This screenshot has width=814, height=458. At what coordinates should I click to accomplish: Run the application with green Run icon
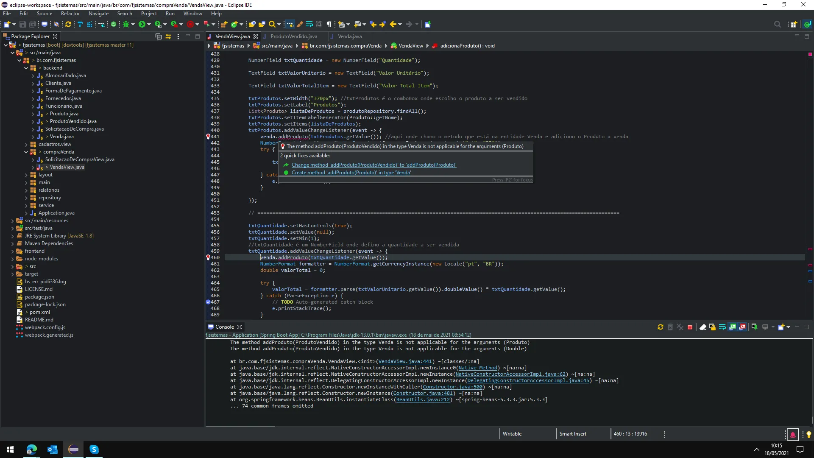142,24
